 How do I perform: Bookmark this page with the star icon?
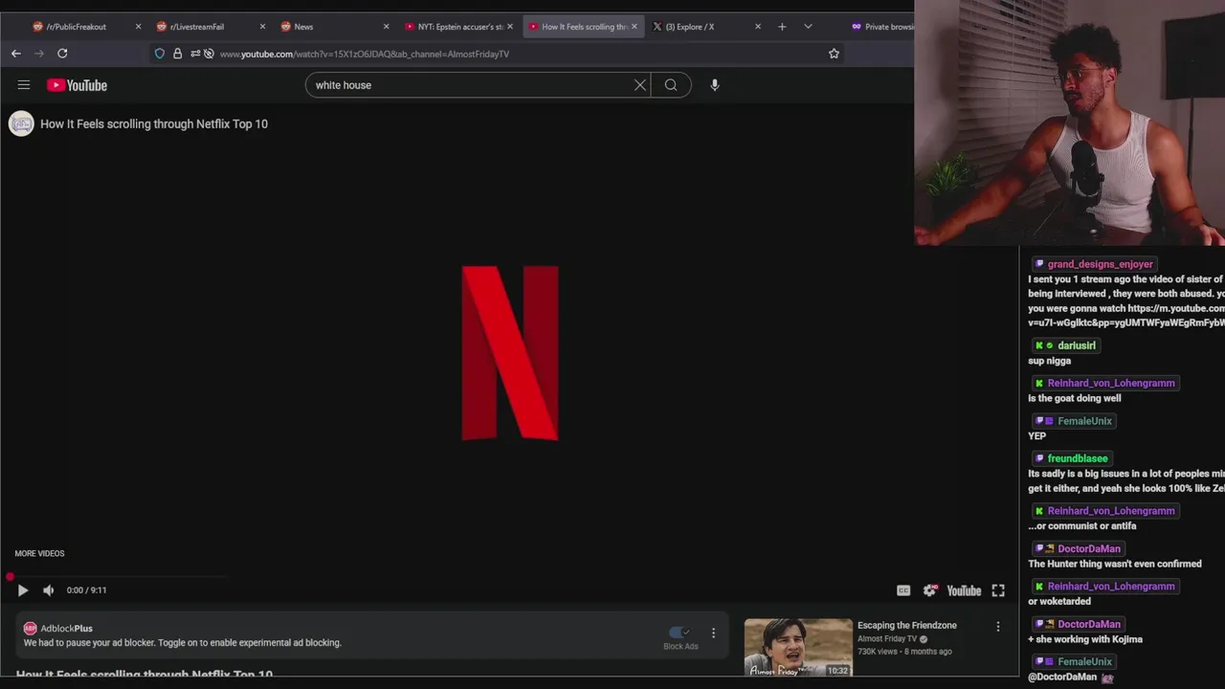(x=834, y=54)
